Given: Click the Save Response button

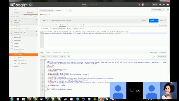Looking at the screenshot, I should (x=162, y=57).
